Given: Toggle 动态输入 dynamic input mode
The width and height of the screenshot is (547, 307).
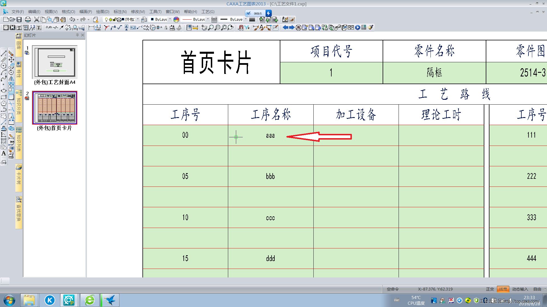Looking at the screenshot, I should (520, 289).
